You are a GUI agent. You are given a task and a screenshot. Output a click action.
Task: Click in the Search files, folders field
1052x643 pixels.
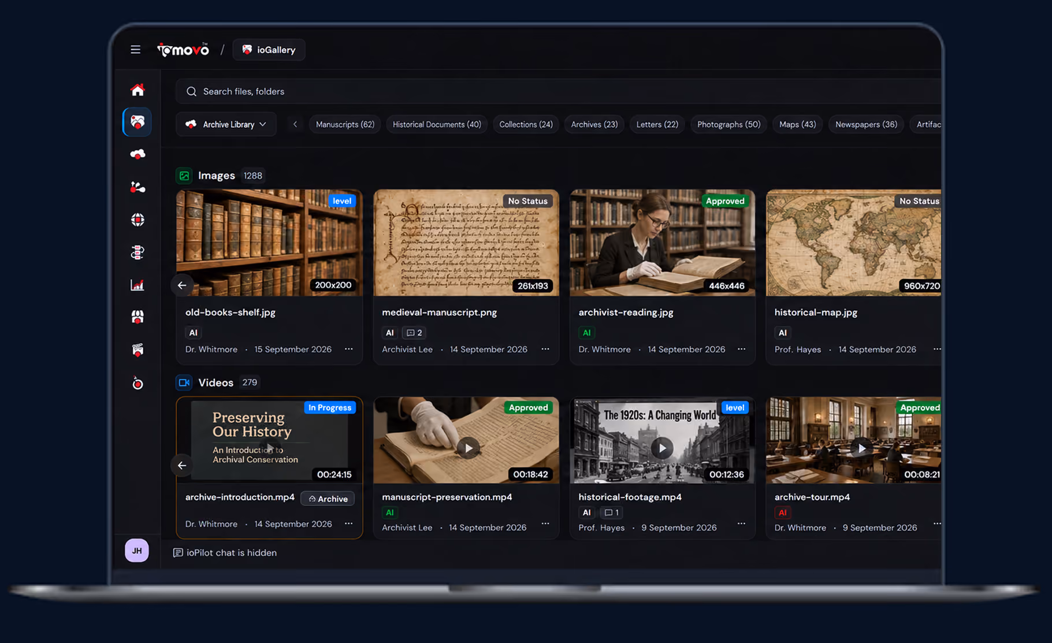pyautogui.click(x=558, y=91)
